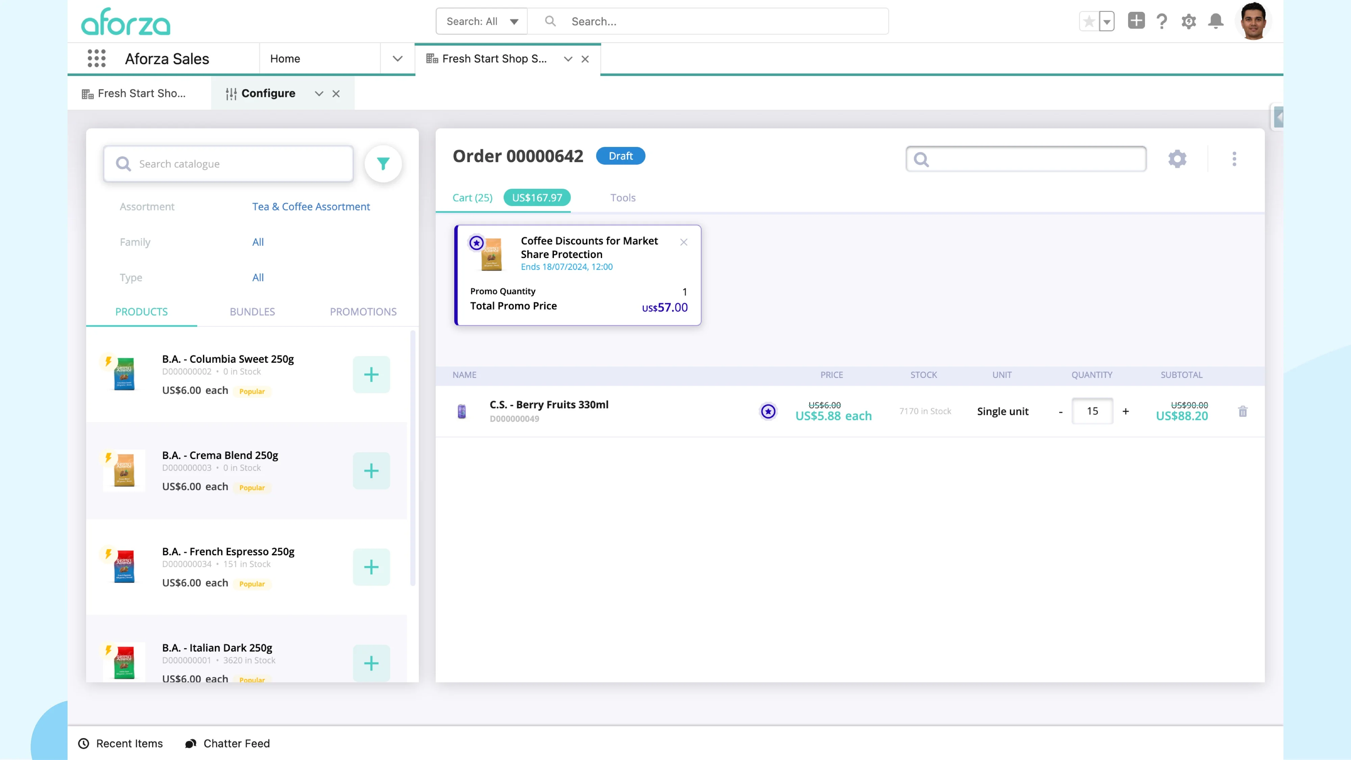Click the Berry Fruits promotion star icon

click(768, 411)
